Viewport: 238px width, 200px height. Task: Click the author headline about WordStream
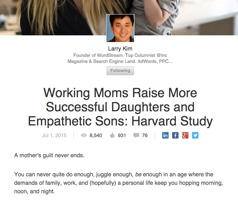click(120, 58)
